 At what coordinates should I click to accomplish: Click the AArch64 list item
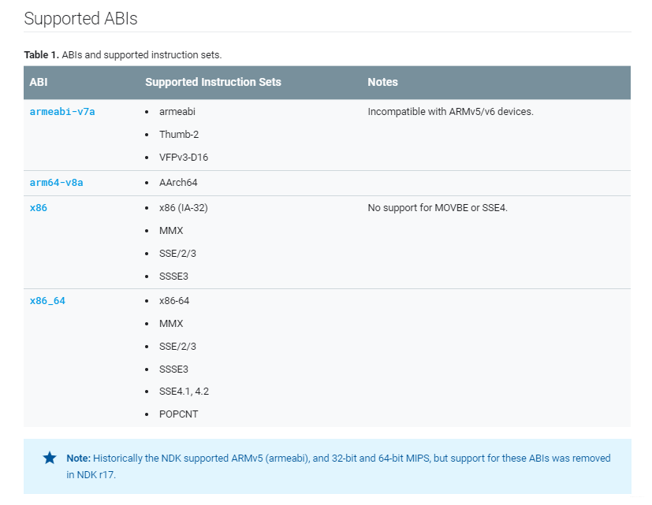(178, 183)
